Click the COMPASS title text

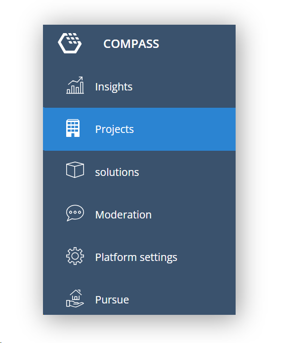pyautogui.click(x=131, y=44)
